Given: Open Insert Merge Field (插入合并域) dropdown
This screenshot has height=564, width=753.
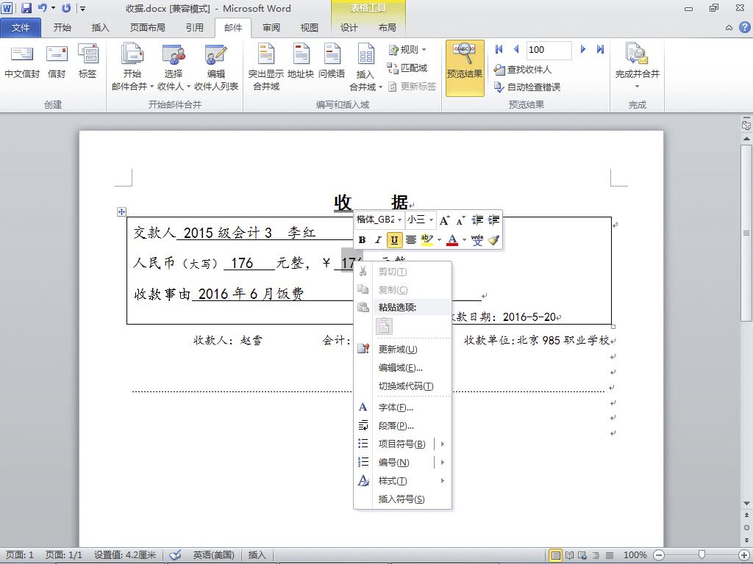Looking at the screenshot, I should click(365, 67).
